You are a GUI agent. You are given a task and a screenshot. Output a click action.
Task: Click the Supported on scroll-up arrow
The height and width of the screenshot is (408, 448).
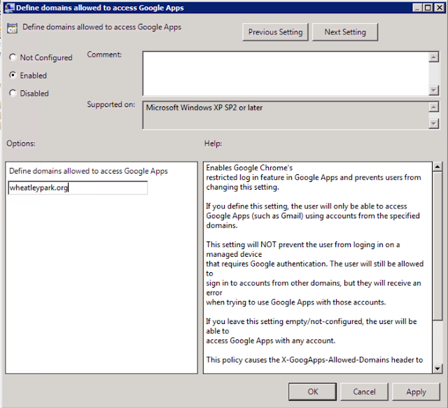click(x=434, y=108)
